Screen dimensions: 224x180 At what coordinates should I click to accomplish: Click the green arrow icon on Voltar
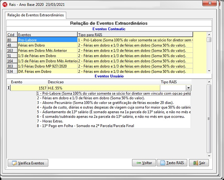pyautogui.click(x=139, y=163)
